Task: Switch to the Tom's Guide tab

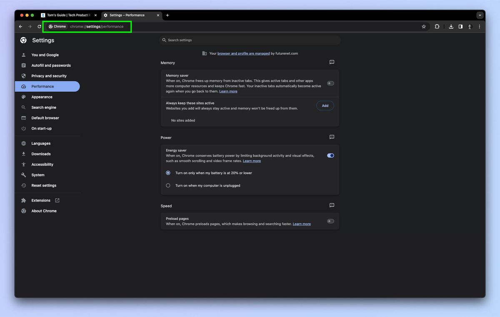Action: coord(67,15)
